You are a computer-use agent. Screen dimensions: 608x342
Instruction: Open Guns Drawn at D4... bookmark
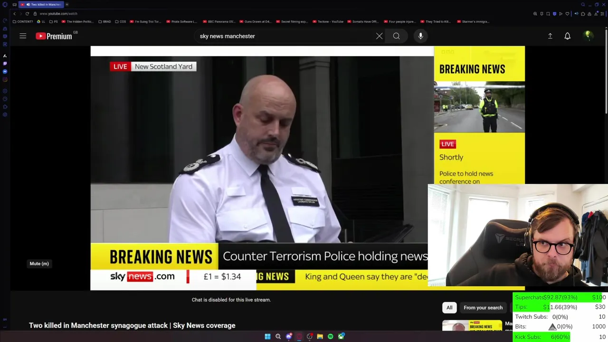[255, 21]
